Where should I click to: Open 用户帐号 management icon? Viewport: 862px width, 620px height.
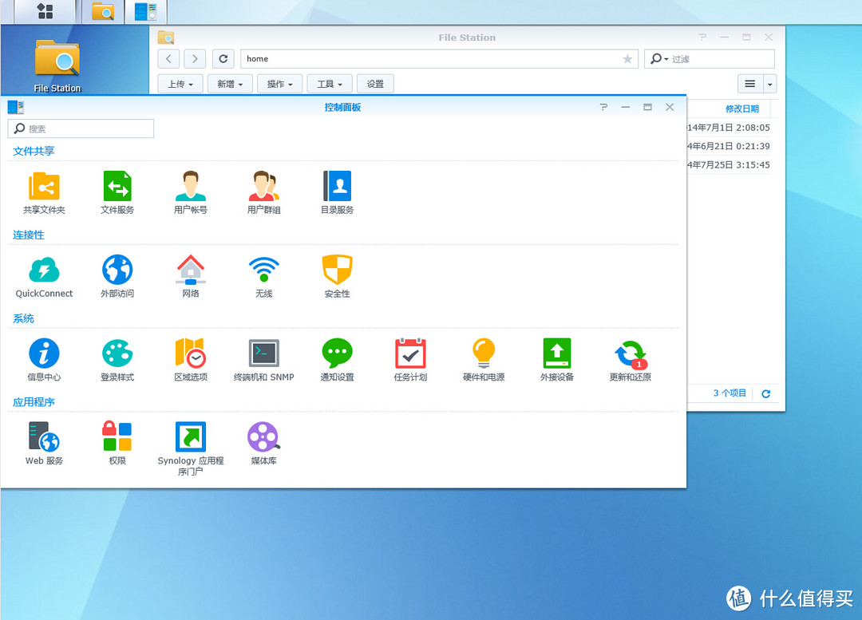point(190,192)
